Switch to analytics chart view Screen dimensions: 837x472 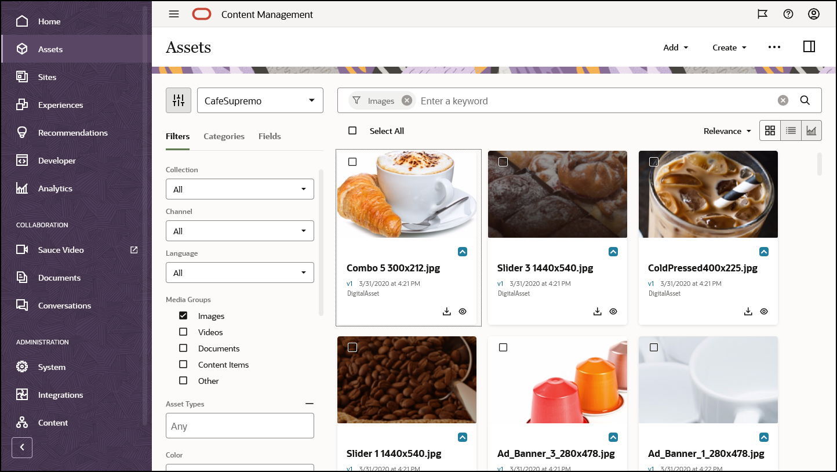[x=811, y=130]
